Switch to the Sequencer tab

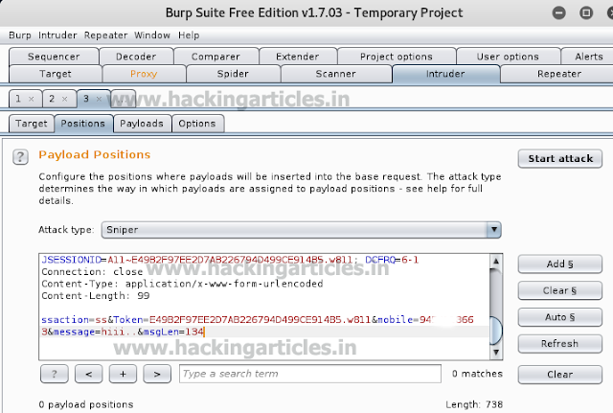54,57
